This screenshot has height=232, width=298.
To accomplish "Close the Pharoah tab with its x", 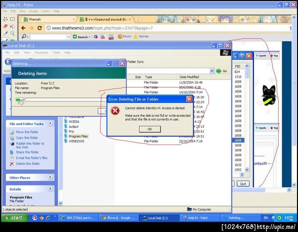I will [x=74, y=19].
